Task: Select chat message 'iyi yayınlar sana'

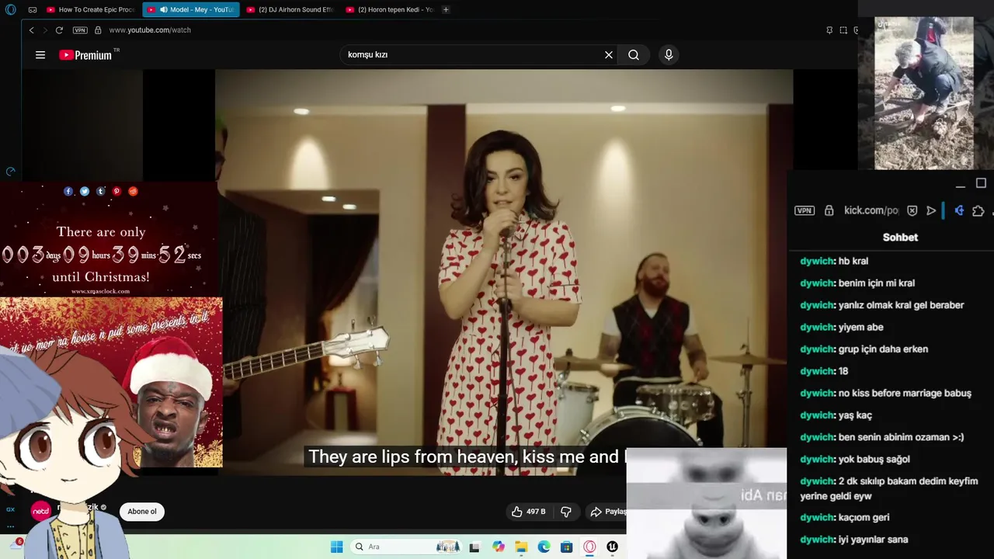Action: tap(873, 540)
